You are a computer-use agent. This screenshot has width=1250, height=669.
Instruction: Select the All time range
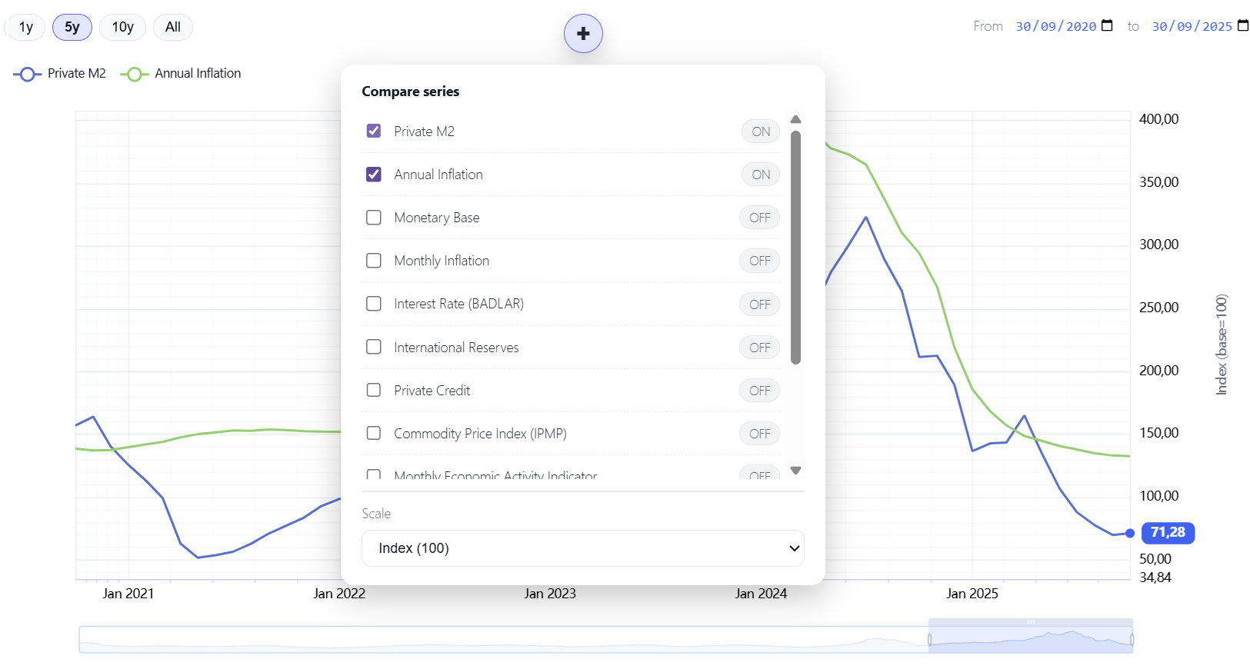pyautogui.click(x=172, y=27)
